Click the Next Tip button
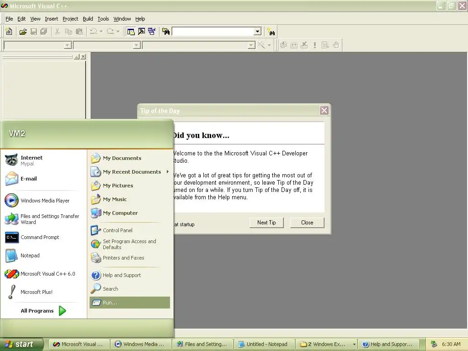Screen dimensions: 468x351 pyautogui.click(x=266, y=223)
